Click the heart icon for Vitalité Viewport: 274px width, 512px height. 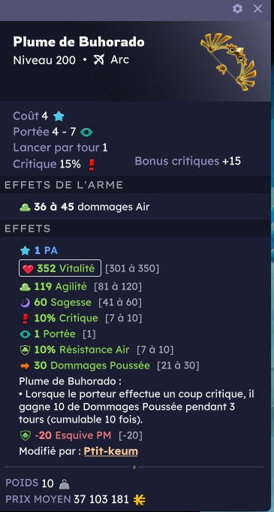[28, 268]
